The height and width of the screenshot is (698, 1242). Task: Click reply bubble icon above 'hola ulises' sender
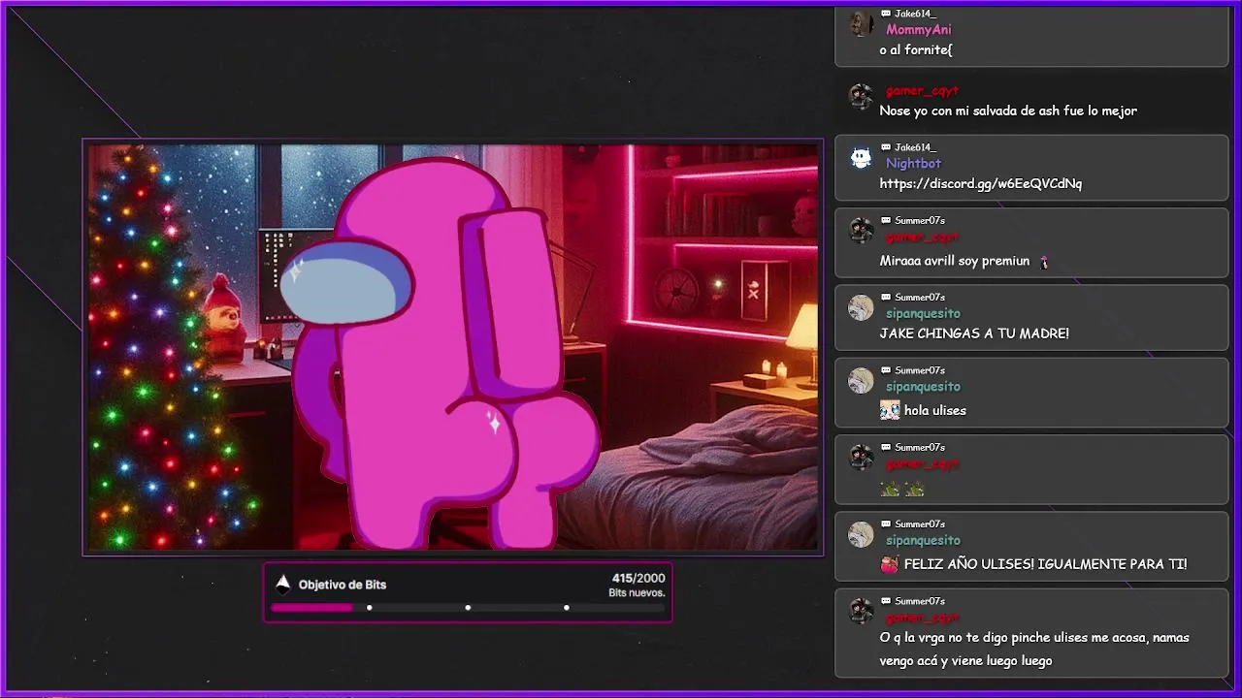(x=886, y=370)
